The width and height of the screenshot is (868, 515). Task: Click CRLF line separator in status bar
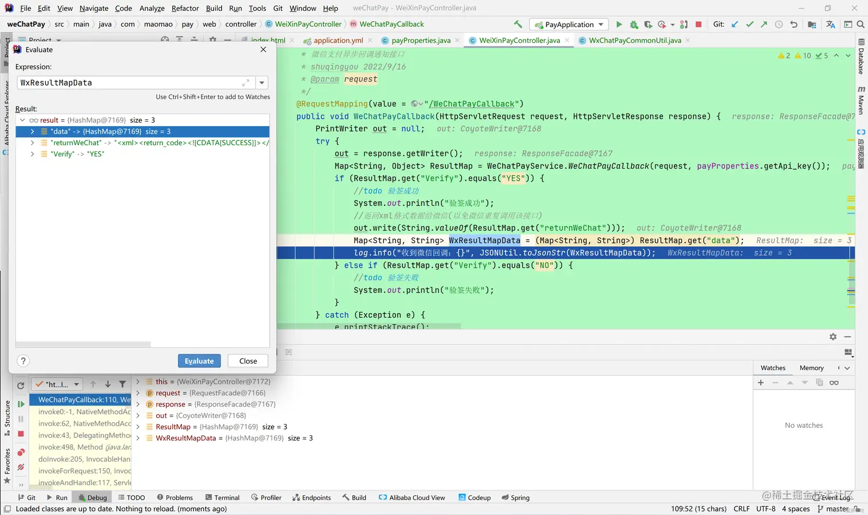[x=742, y=509]
